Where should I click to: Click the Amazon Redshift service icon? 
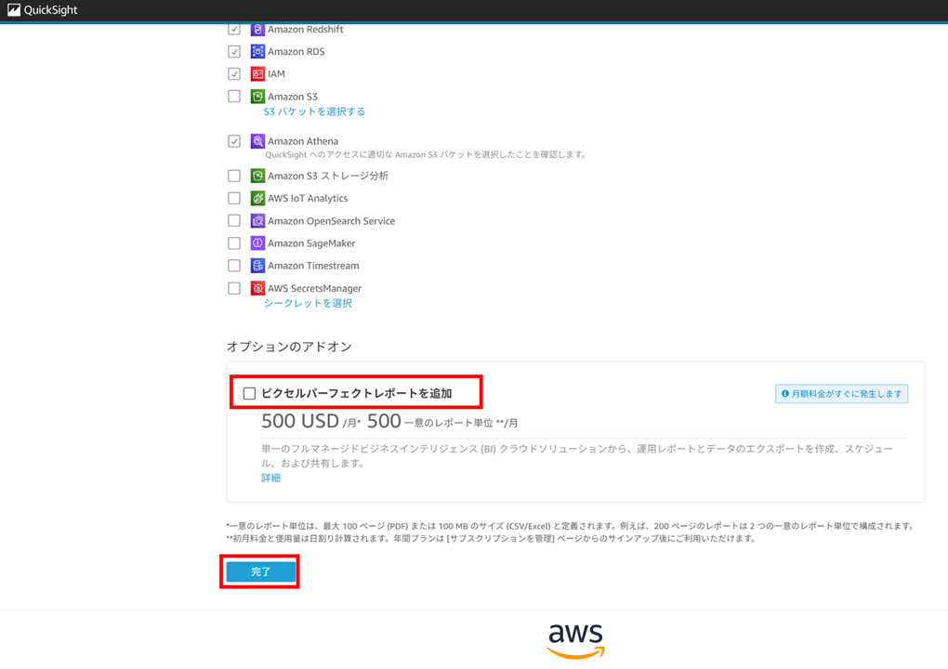(257, 29)
